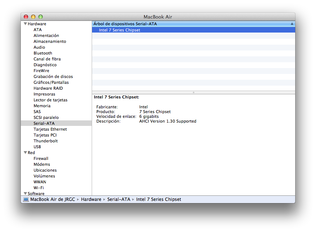Click the Fabricante value Intel
Screen dimensions: 316x232
144,107
